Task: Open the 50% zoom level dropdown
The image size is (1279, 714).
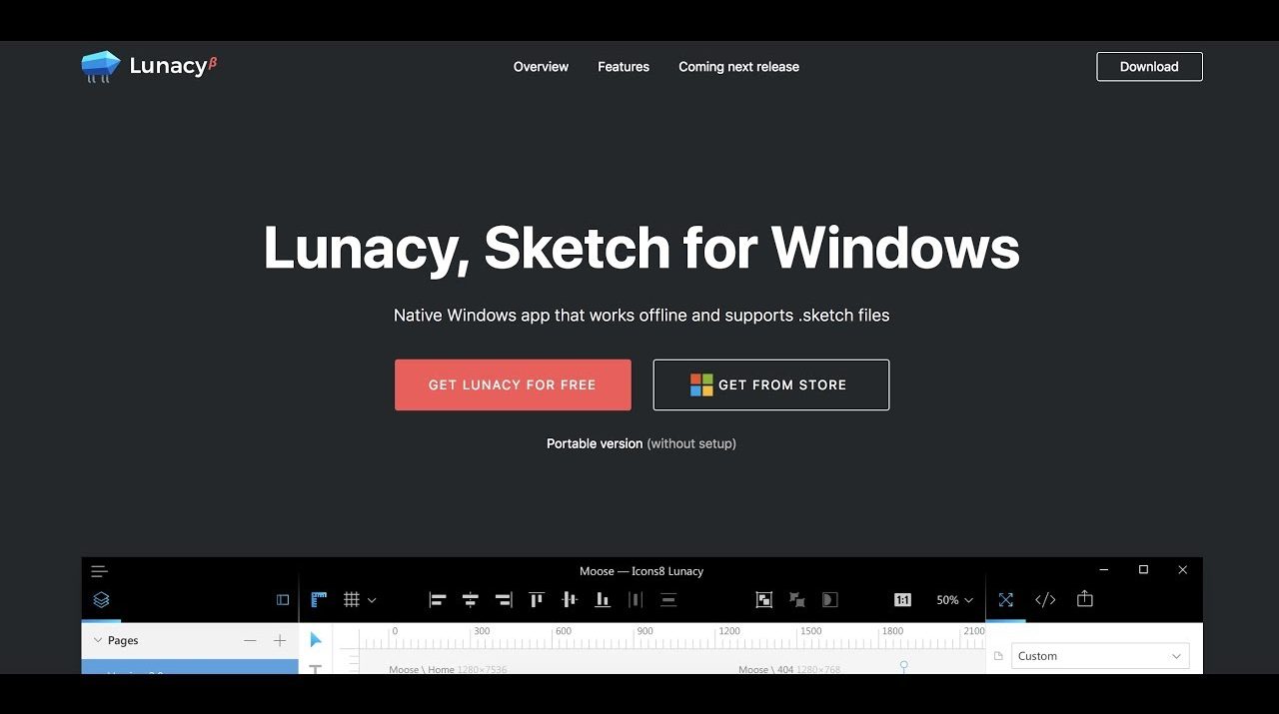Action: [x=954, y=600]
